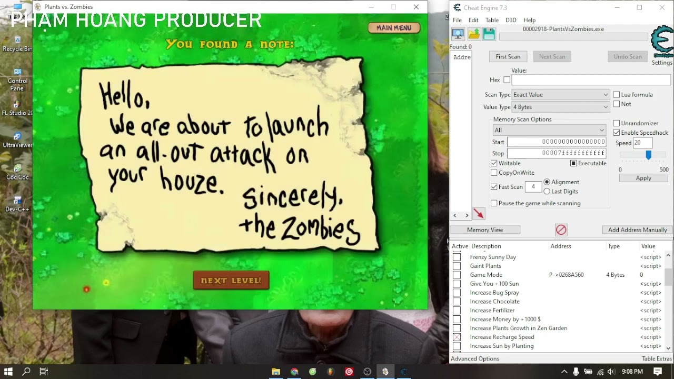Click Advanced Options at the bottom

click(x=475, y=358)
